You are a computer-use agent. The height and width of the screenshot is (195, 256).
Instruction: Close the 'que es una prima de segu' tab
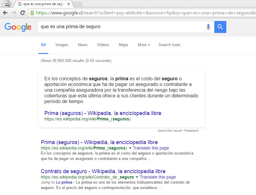69,4
